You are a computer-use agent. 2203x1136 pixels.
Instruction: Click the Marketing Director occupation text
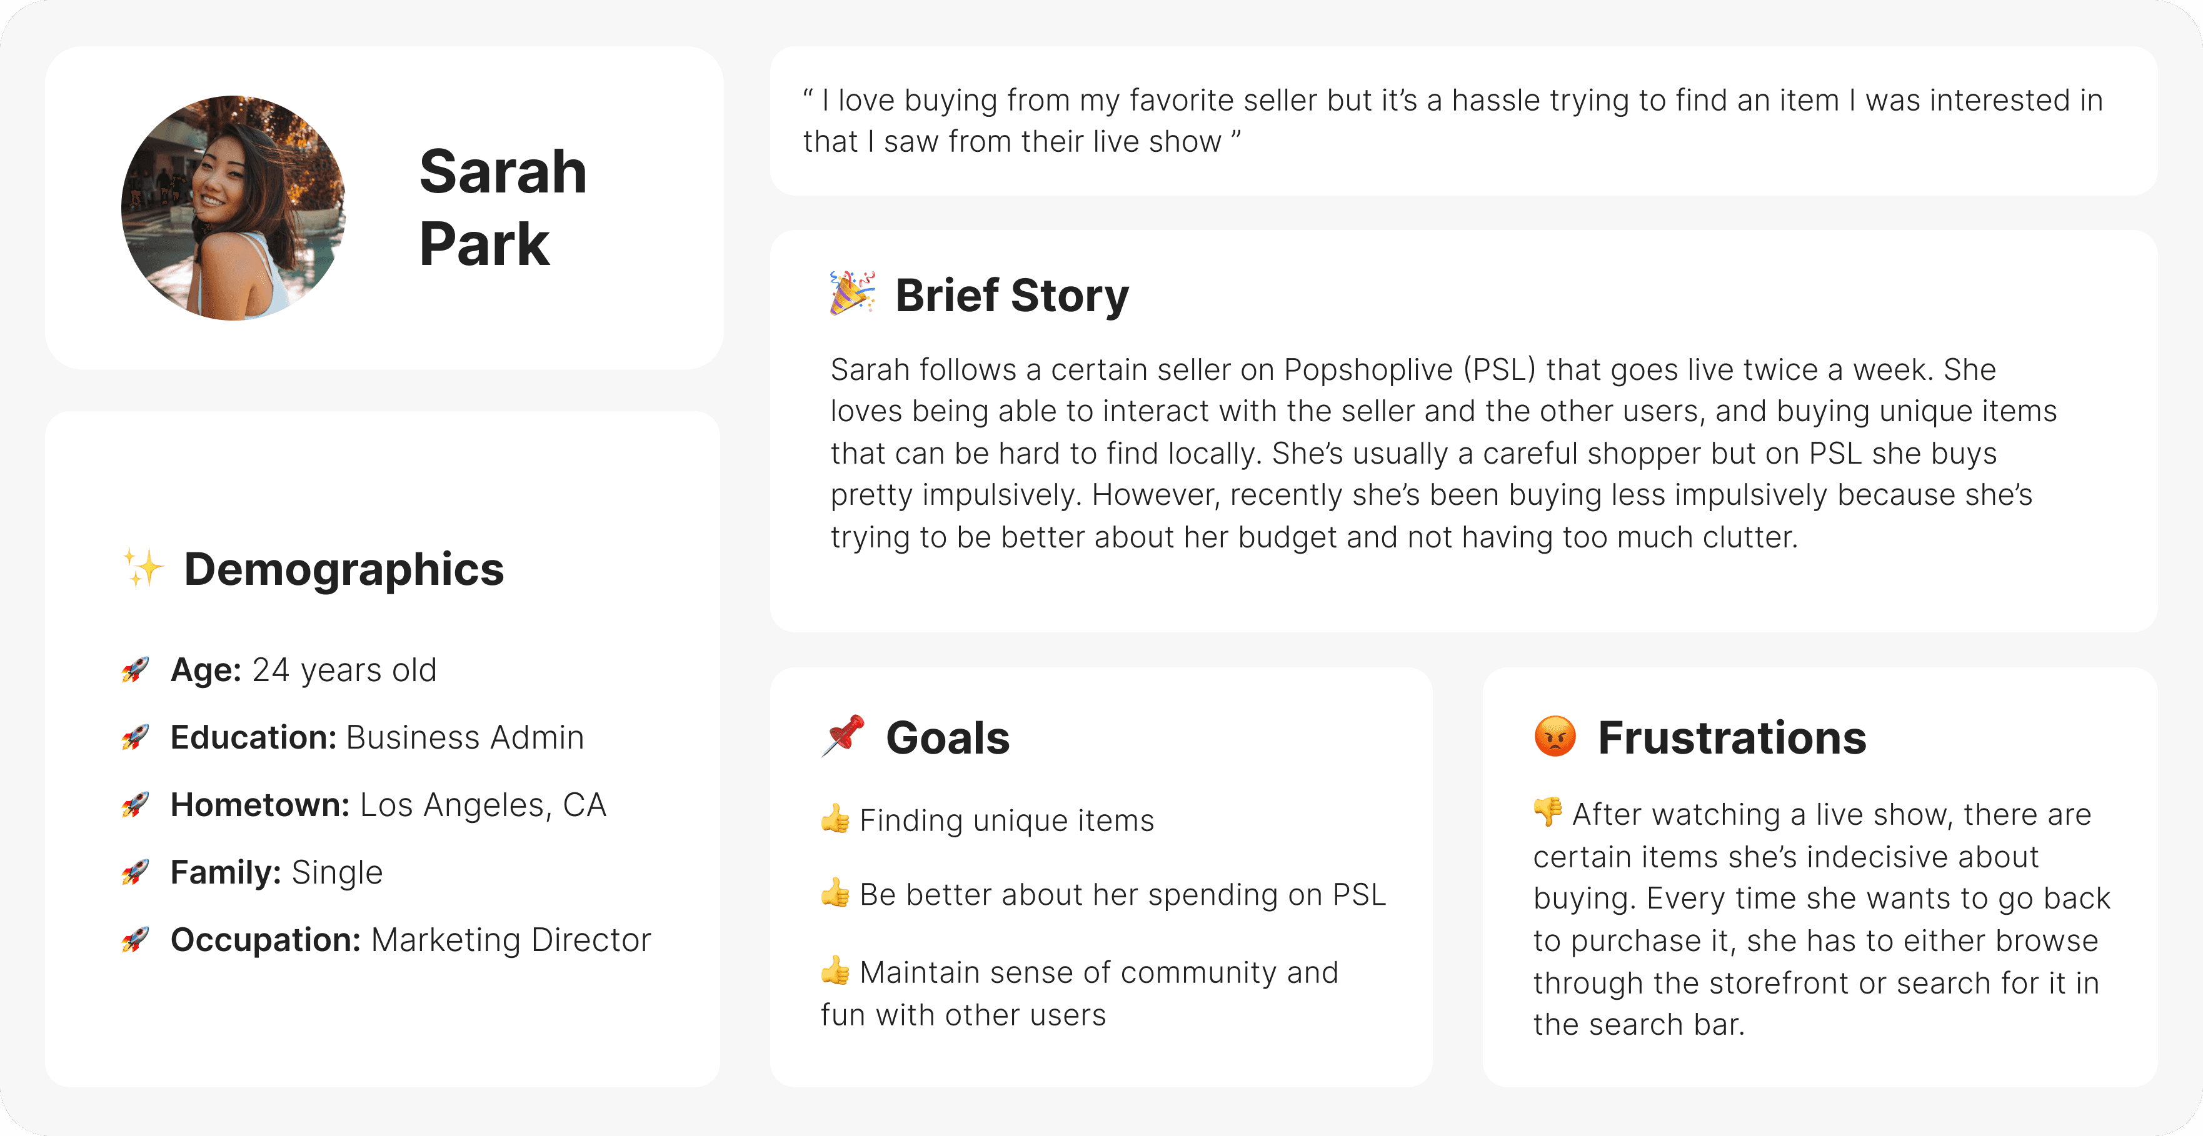tap(511, 939)
